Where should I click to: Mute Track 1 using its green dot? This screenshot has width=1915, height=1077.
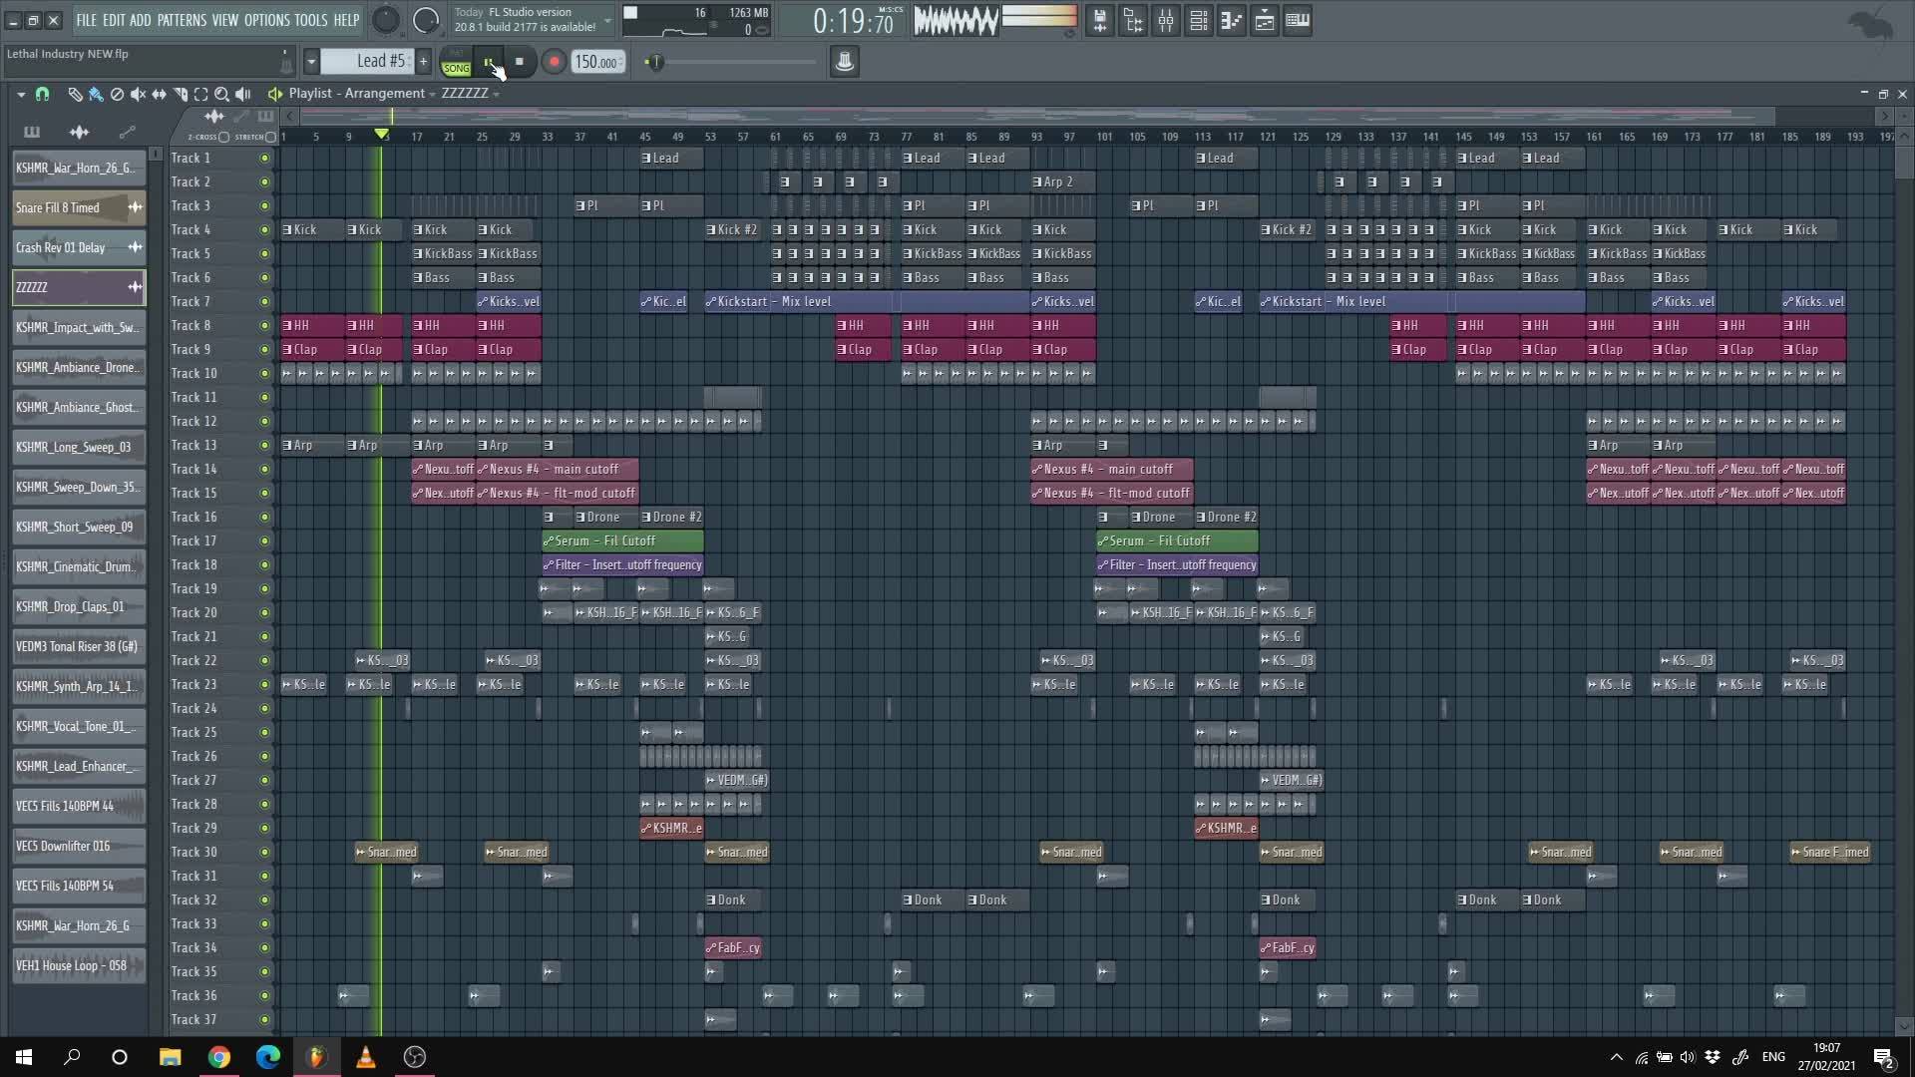[264, 158]
